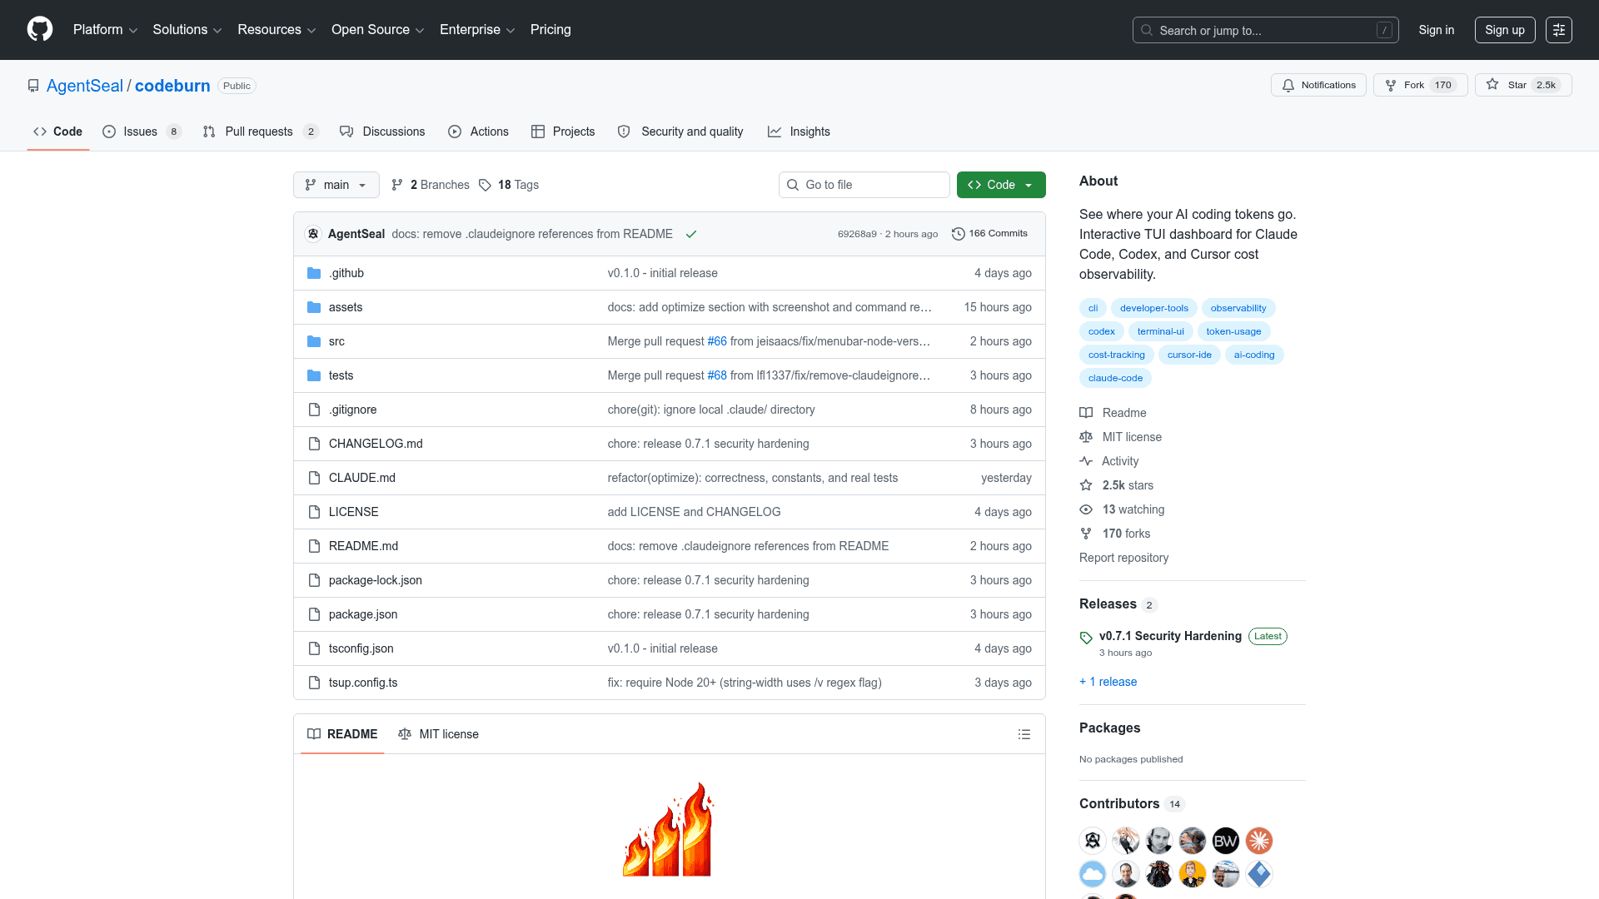Open the command palette icon top right
This screenshot has height=899, width=1599.
click(x=1559, y=29)
